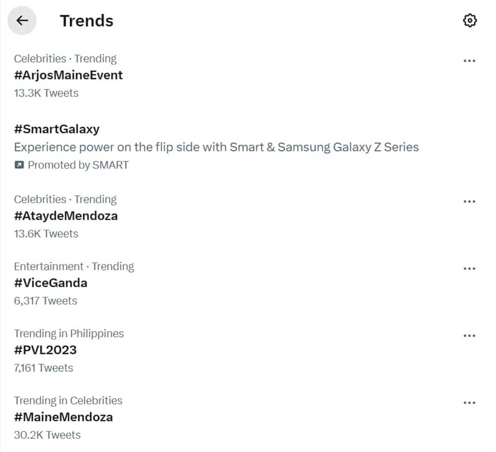Image resolution: width=496 pixels, height=452 pixels.
Task: Click the promoted arrow icon beside SMART
Action: pyautogui.click(x=19, y=165)
